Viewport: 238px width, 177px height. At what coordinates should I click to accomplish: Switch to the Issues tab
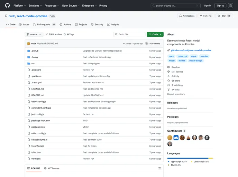pyautogui.click(x=24, y=25)
